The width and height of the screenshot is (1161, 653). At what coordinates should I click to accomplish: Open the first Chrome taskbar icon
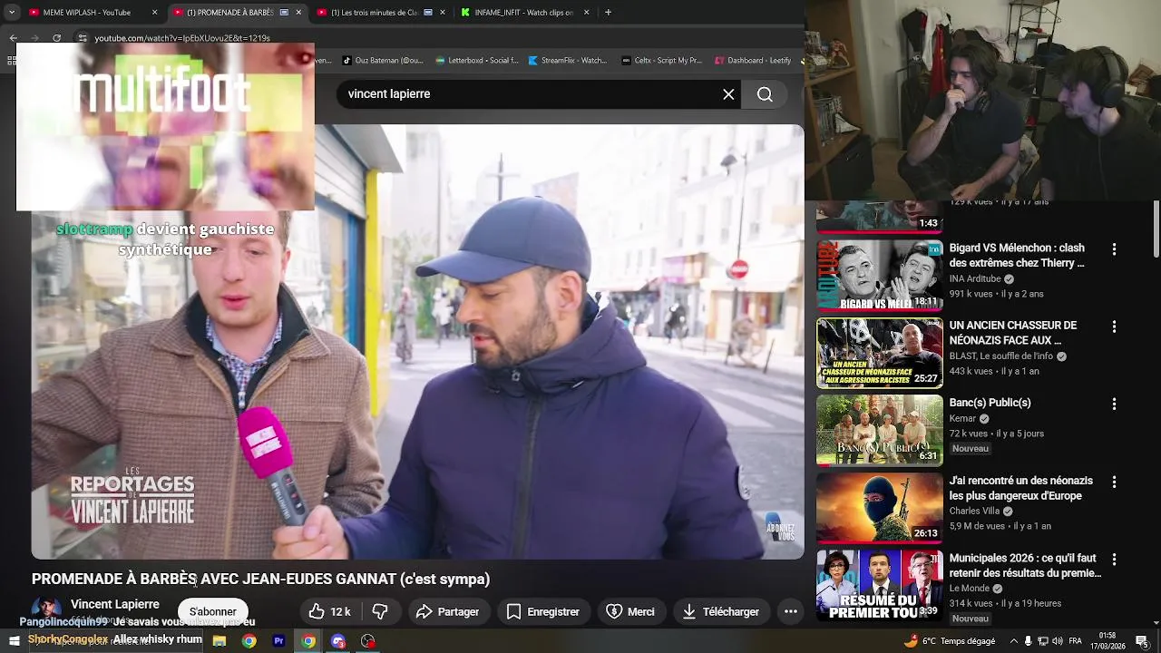249,641
